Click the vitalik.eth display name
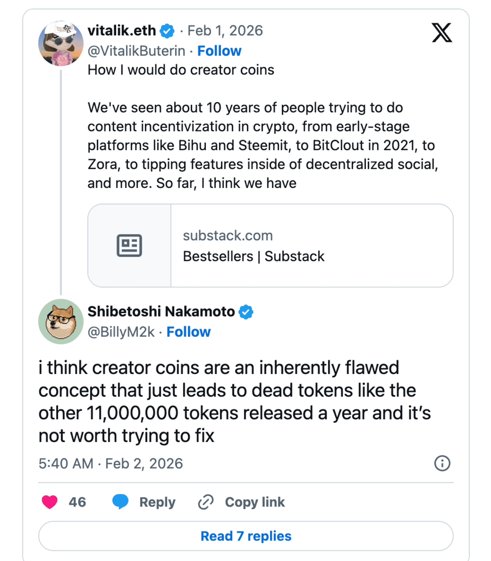This screenshot has width=491, height=561. coord(122,31)
